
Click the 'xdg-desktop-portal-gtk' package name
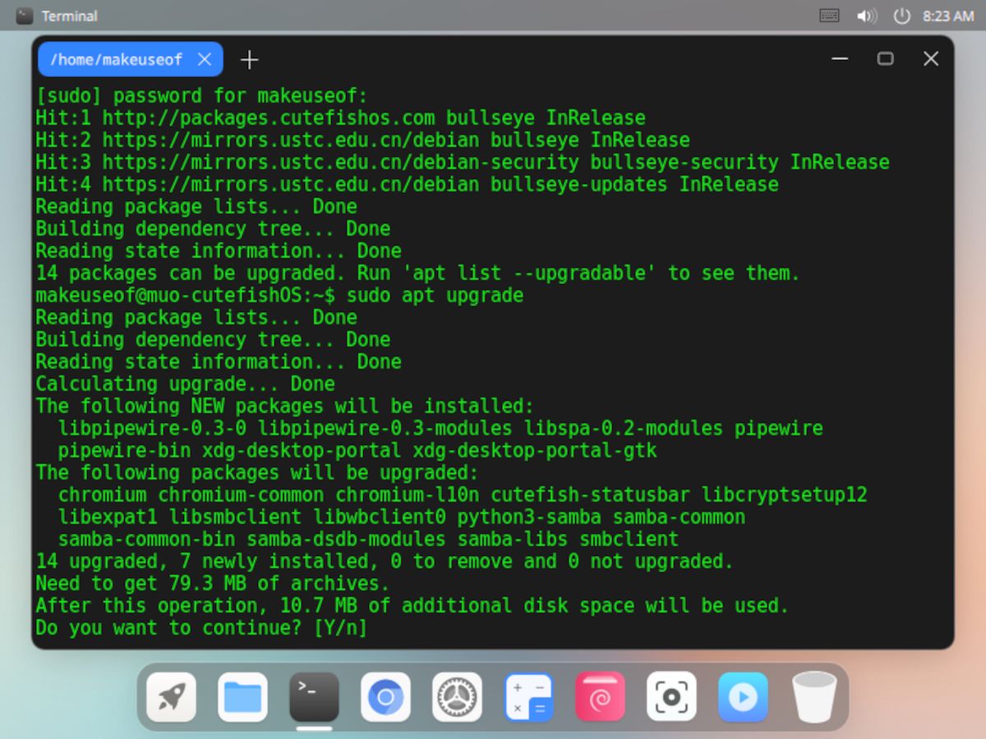click(535, 451)
